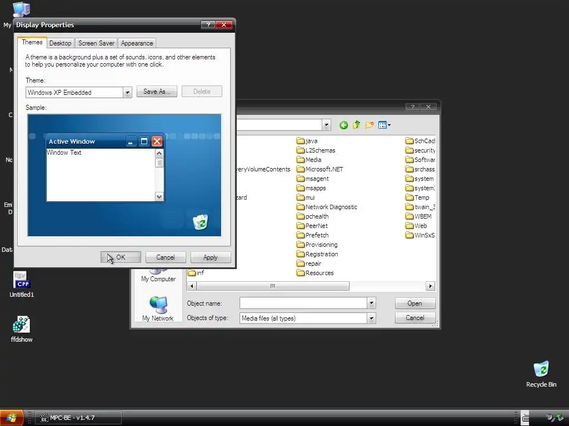Viewport: 569px width, 426px height.
Task: Click OK in Display Properties
Action: click(121, 257)
